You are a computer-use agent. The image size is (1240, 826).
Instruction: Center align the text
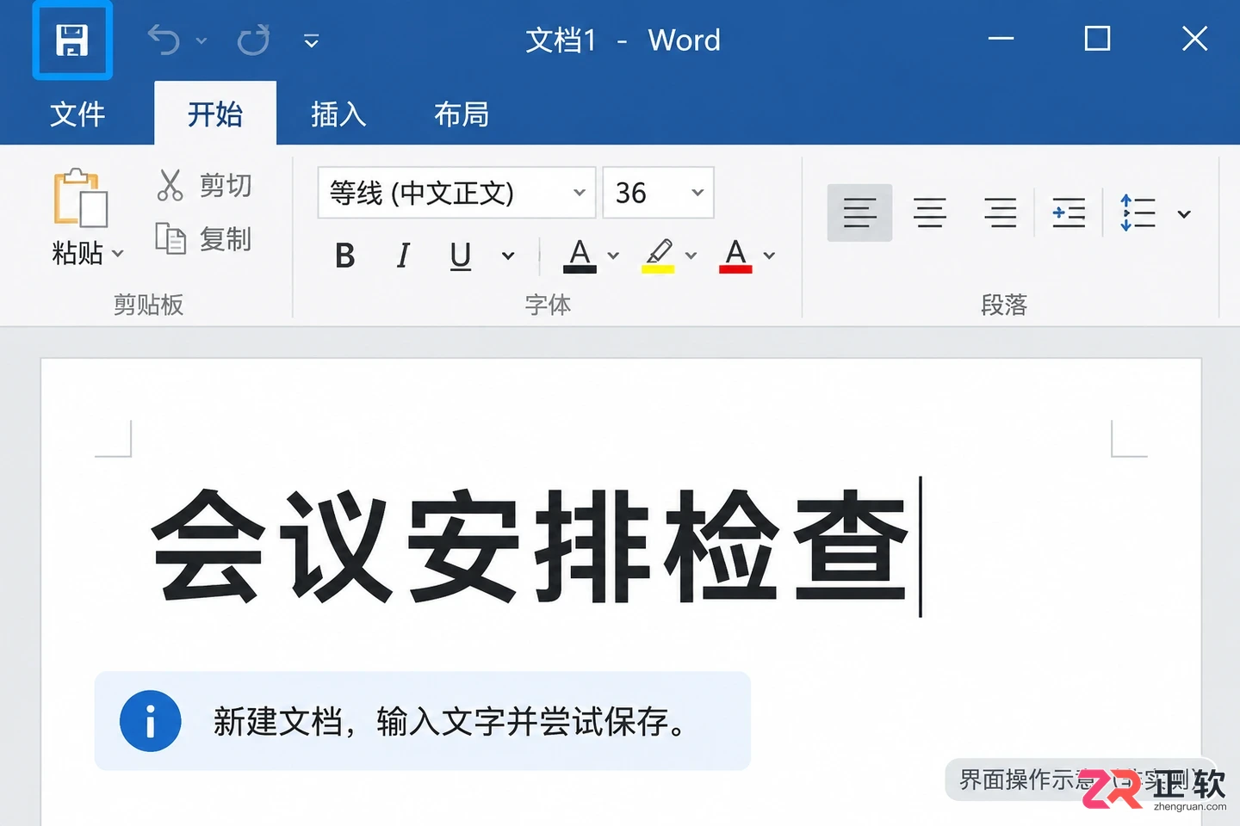click(x=930, y=213)
